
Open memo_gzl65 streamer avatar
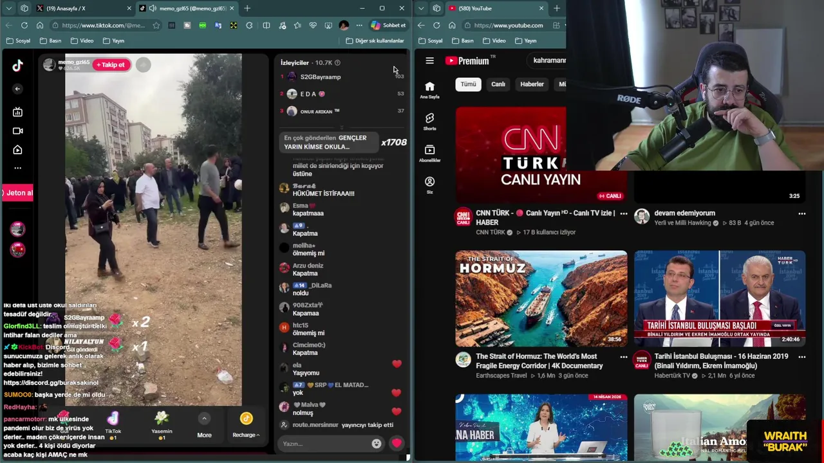point(50,64)
